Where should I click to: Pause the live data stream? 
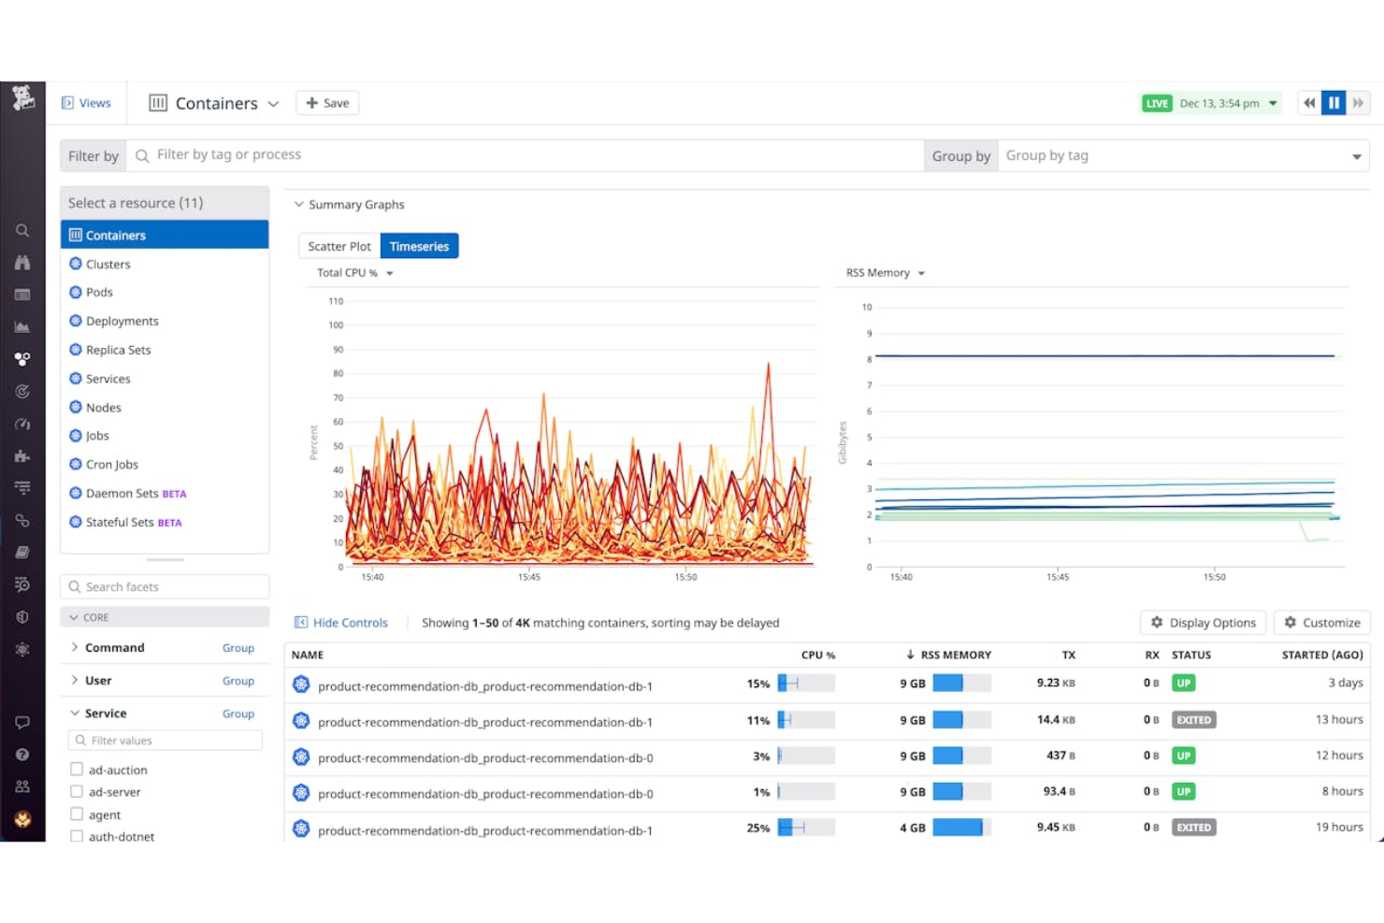pos(1334,103)
